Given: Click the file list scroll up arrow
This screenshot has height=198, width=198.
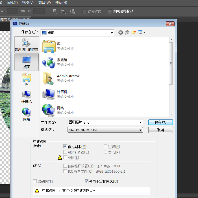Looking at the screenshot, I should point(171,40).
